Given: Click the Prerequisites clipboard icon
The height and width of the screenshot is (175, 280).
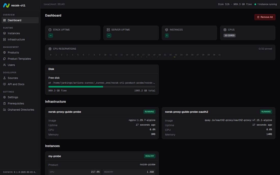Looking at the screenshot, I should (5, 104).
